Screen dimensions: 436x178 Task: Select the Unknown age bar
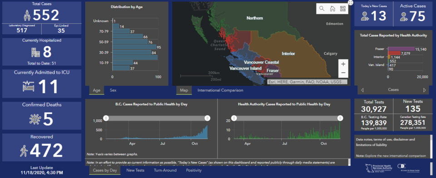[x=113, y=21]
